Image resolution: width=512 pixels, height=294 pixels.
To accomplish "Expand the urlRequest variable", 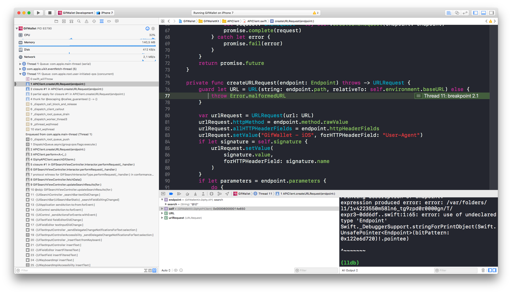I will coord(162,218).
